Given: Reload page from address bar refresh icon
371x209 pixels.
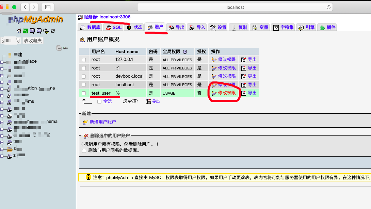Looking at the screenshot, I should 328,7.
